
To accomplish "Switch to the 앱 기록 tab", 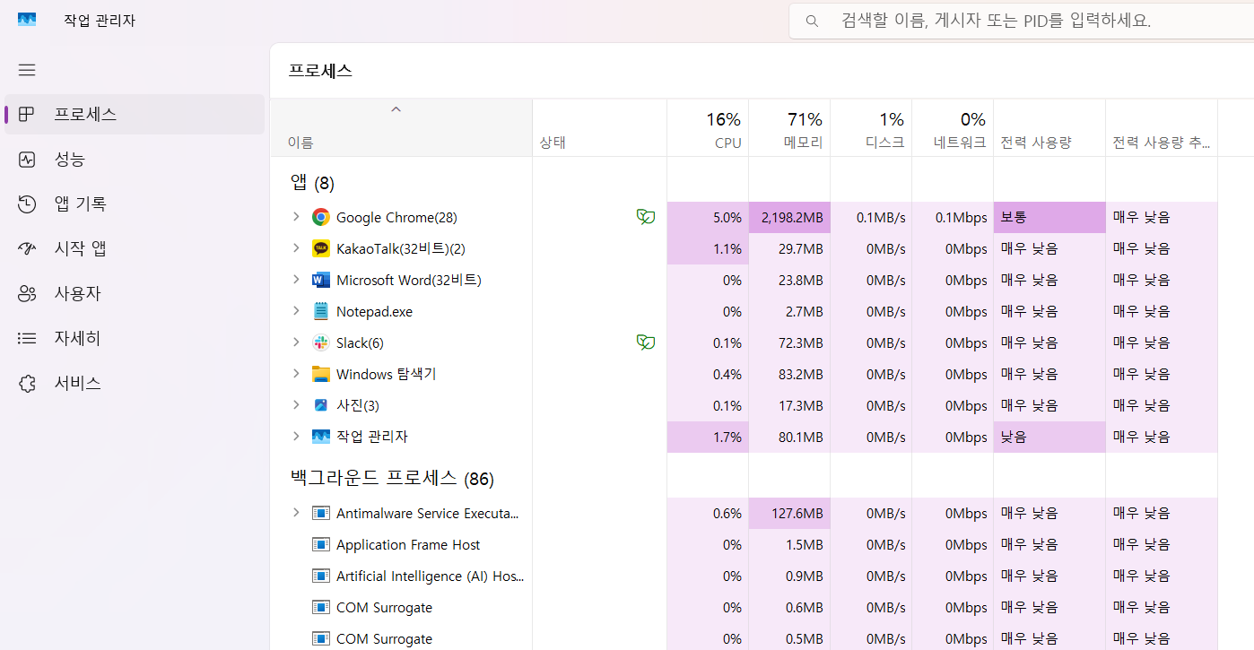I will pyautogui.click(x=135, y=204).
